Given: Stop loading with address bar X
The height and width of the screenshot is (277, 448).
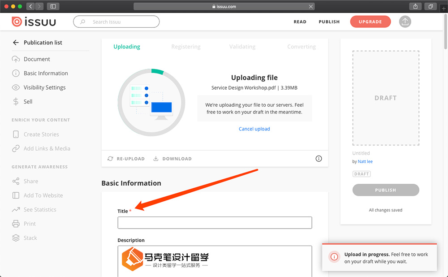Looking at the screenshot, I should pos(310,6).
